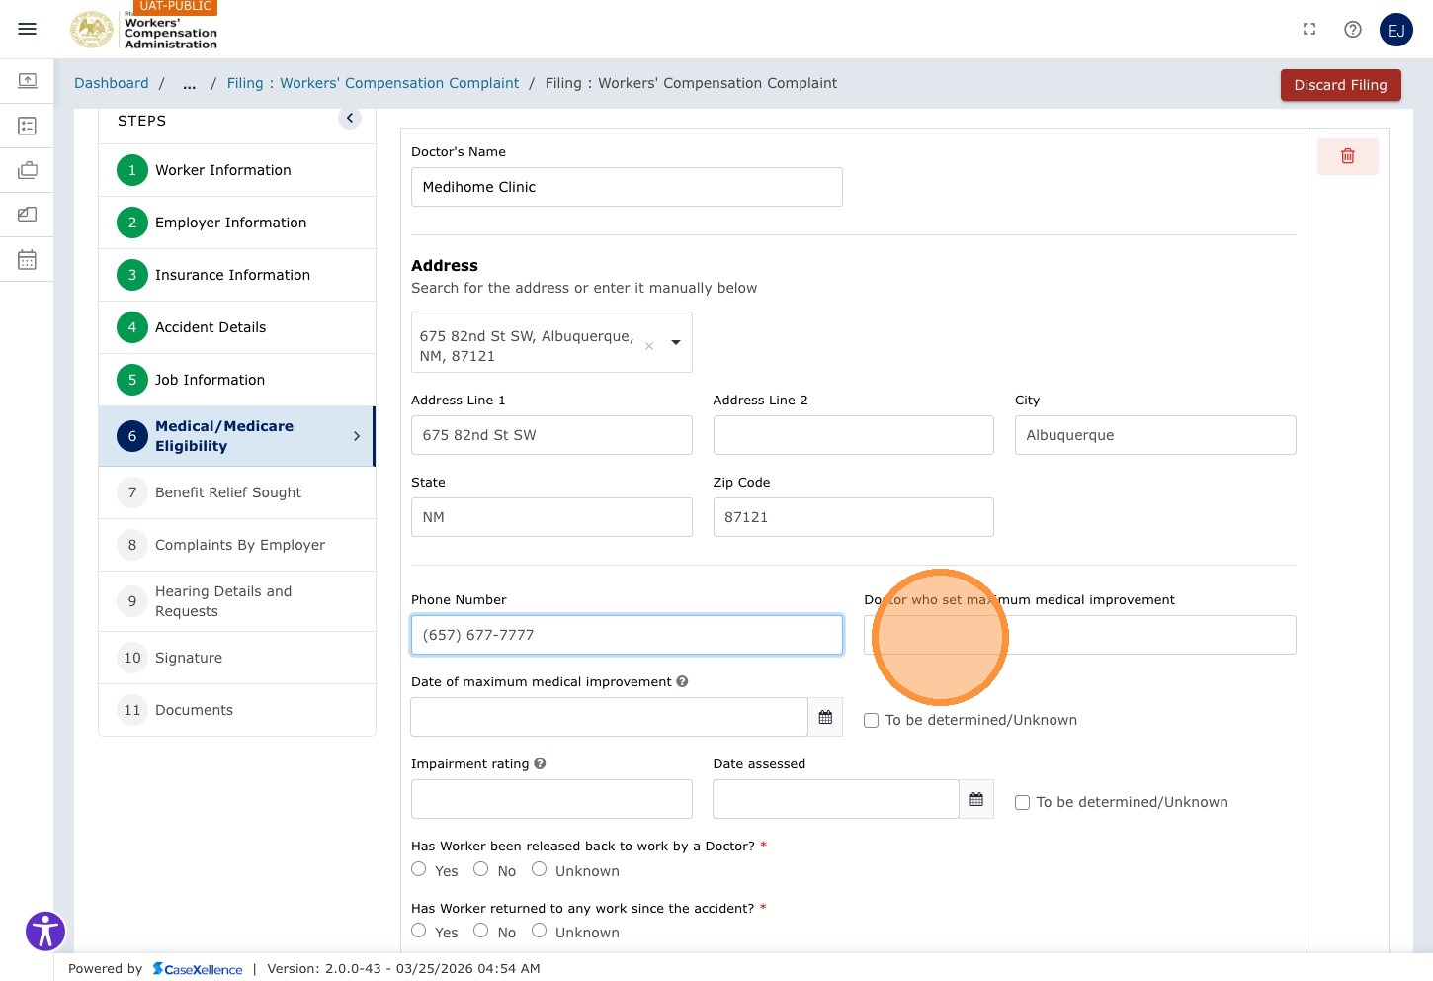Screen dimensions: 1433x981
Task: Go to Accident Details step
Action: [x=237, y=327]
